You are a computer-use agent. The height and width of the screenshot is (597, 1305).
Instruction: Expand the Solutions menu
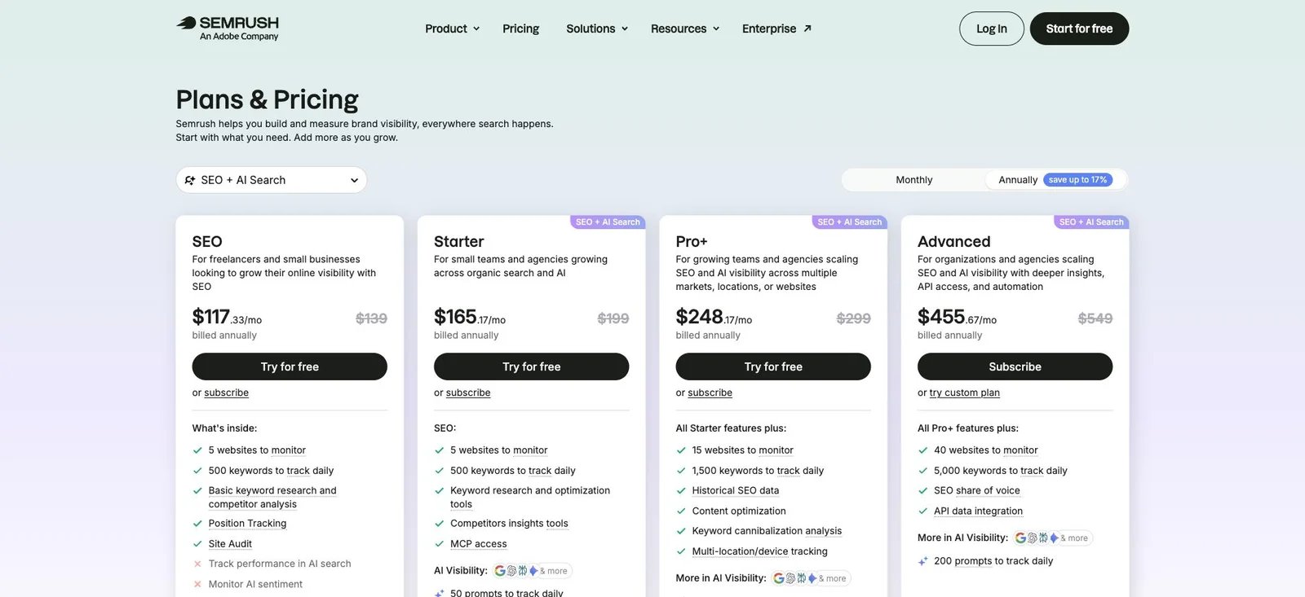coord(597,29)
